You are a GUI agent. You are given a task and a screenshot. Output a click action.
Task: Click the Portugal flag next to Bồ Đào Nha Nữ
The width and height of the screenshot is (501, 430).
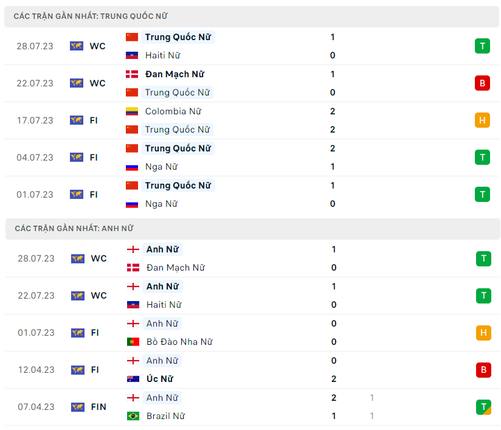tap(133, 342)
